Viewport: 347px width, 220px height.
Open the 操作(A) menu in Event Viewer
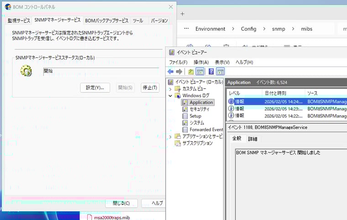click(201, 62)
